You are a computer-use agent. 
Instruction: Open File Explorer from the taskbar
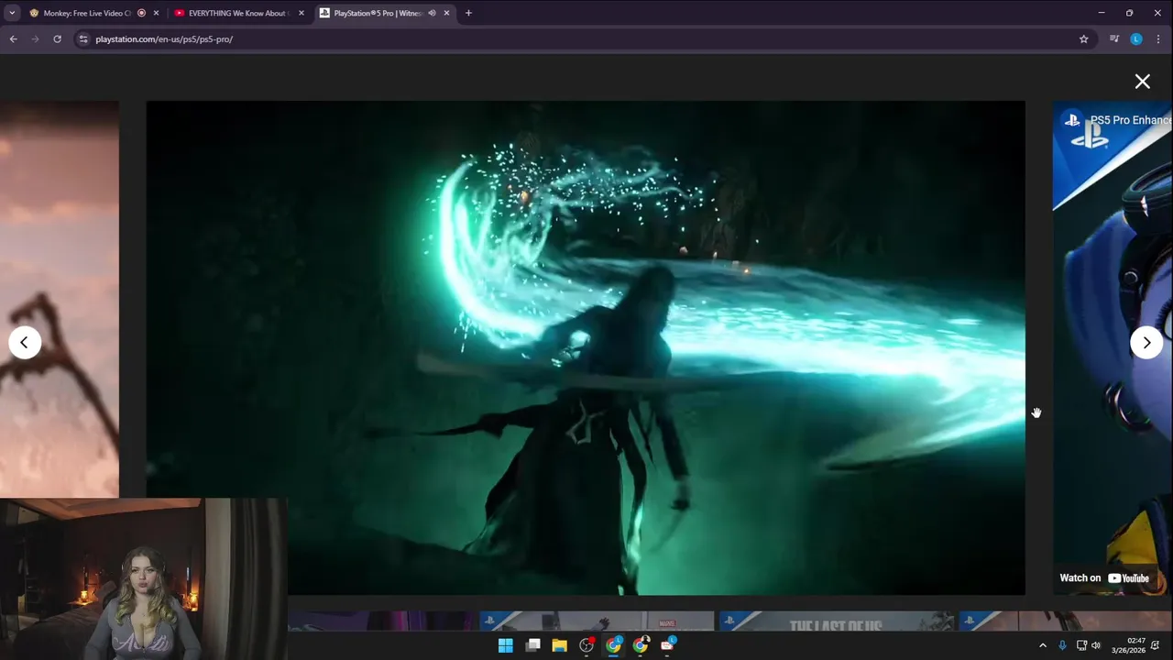(559, 645)
